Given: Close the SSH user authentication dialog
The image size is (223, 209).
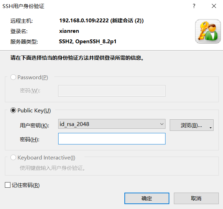Looking at the screenshot, I should click(214, 6).
